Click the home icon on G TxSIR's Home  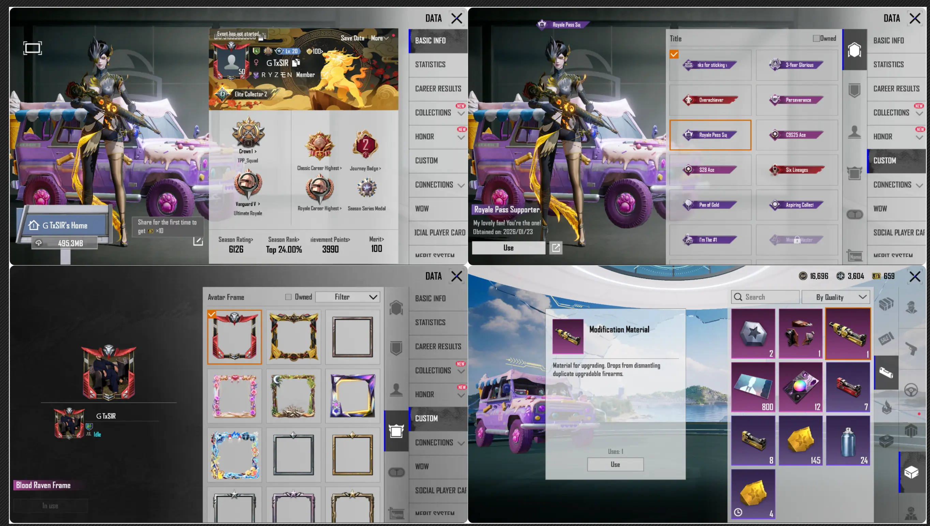tap(34, 225)
